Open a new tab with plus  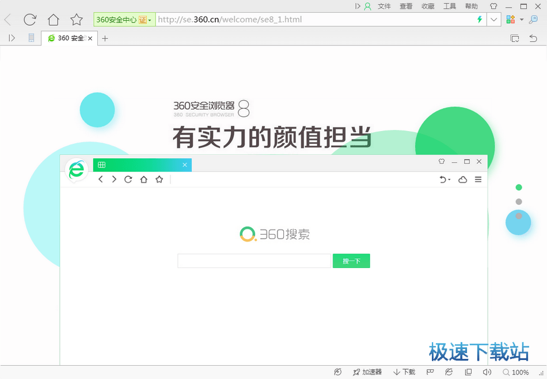pyautogui.click(x=105, y=39)
